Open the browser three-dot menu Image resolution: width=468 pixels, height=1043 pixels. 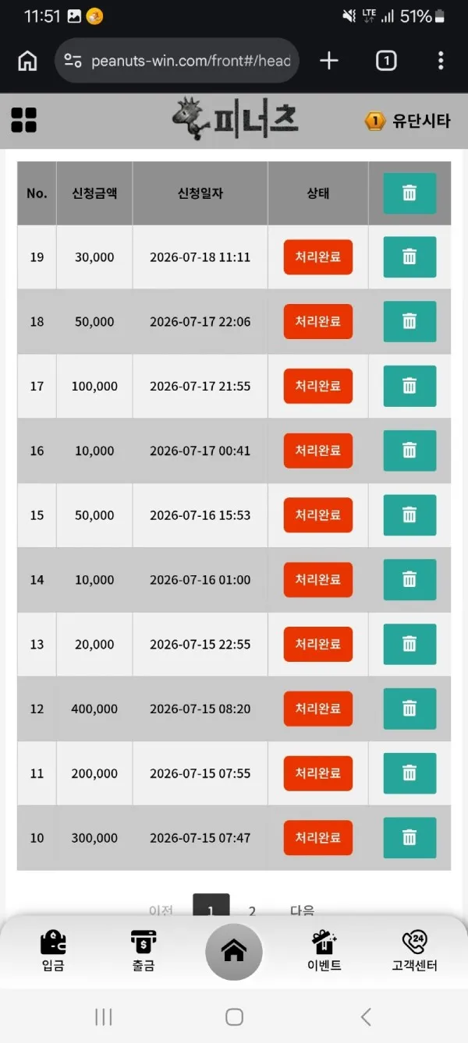(441, 61)
